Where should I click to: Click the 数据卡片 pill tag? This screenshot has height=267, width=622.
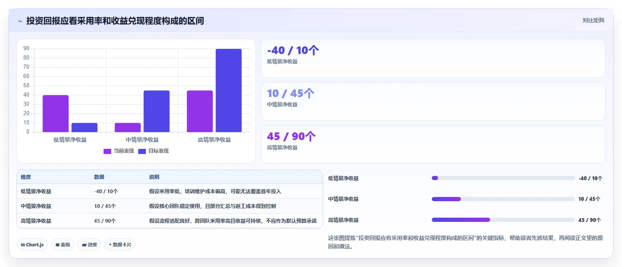(x=120, y=245)
